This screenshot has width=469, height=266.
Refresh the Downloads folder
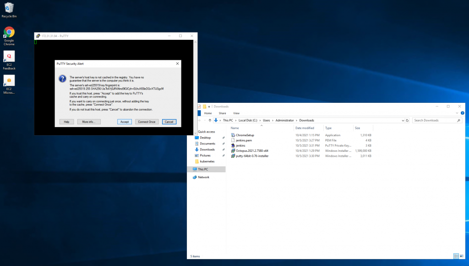(407, 120)
